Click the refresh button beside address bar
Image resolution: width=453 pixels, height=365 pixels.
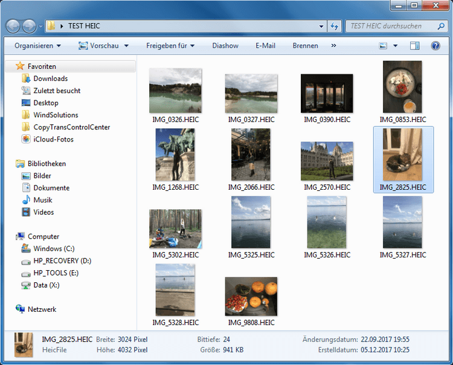[x=335, y=27]
